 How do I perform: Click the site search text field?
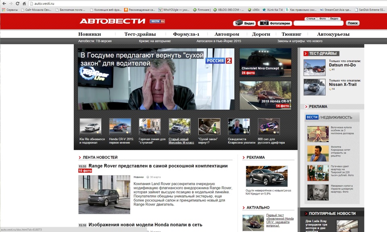(318, 23)
